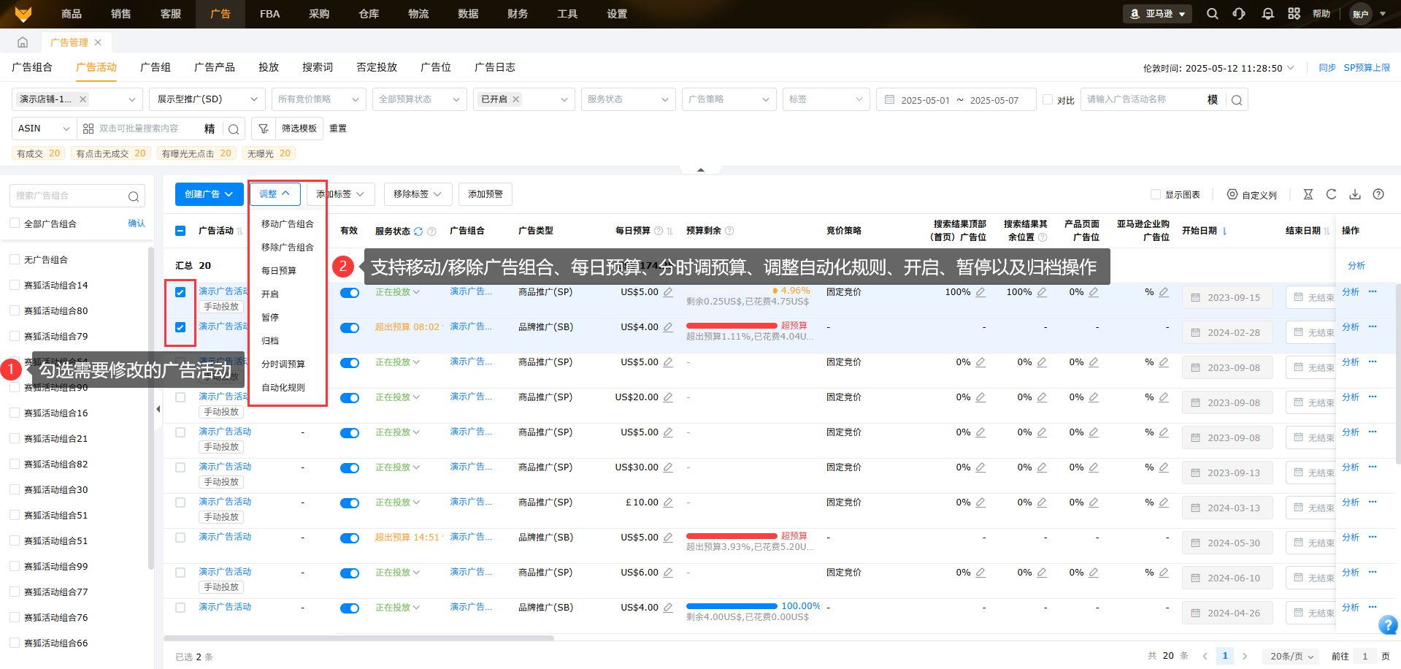Viewport: 1401px width, 669px height.
Task: Enable the 显示图表 checkbox
Action: 1156,194
